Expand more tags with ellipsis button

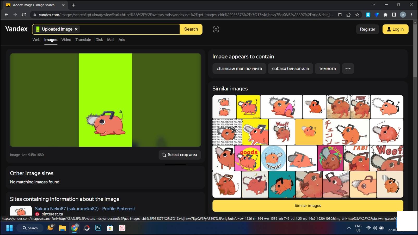348,69
